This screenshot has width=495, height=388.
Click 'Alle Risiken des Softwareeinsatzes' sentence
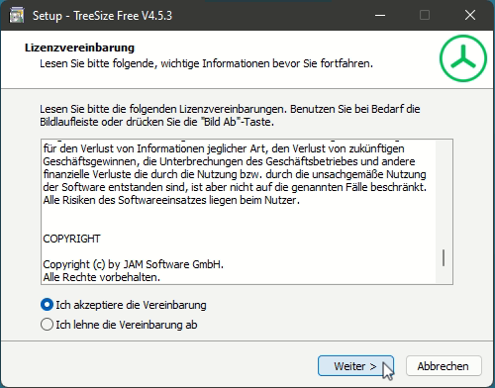pyautogui.click(x=171, y=200)
